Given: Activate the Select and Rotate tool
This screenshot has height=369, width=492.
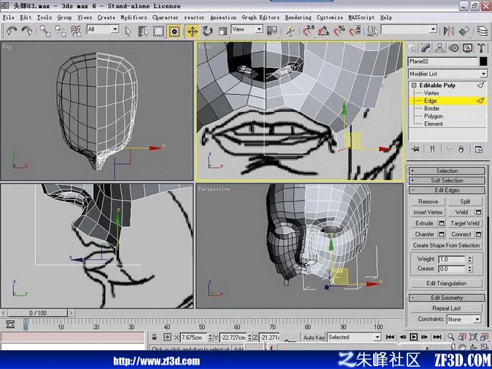Looking at the screenshot, I should (208, 31).
